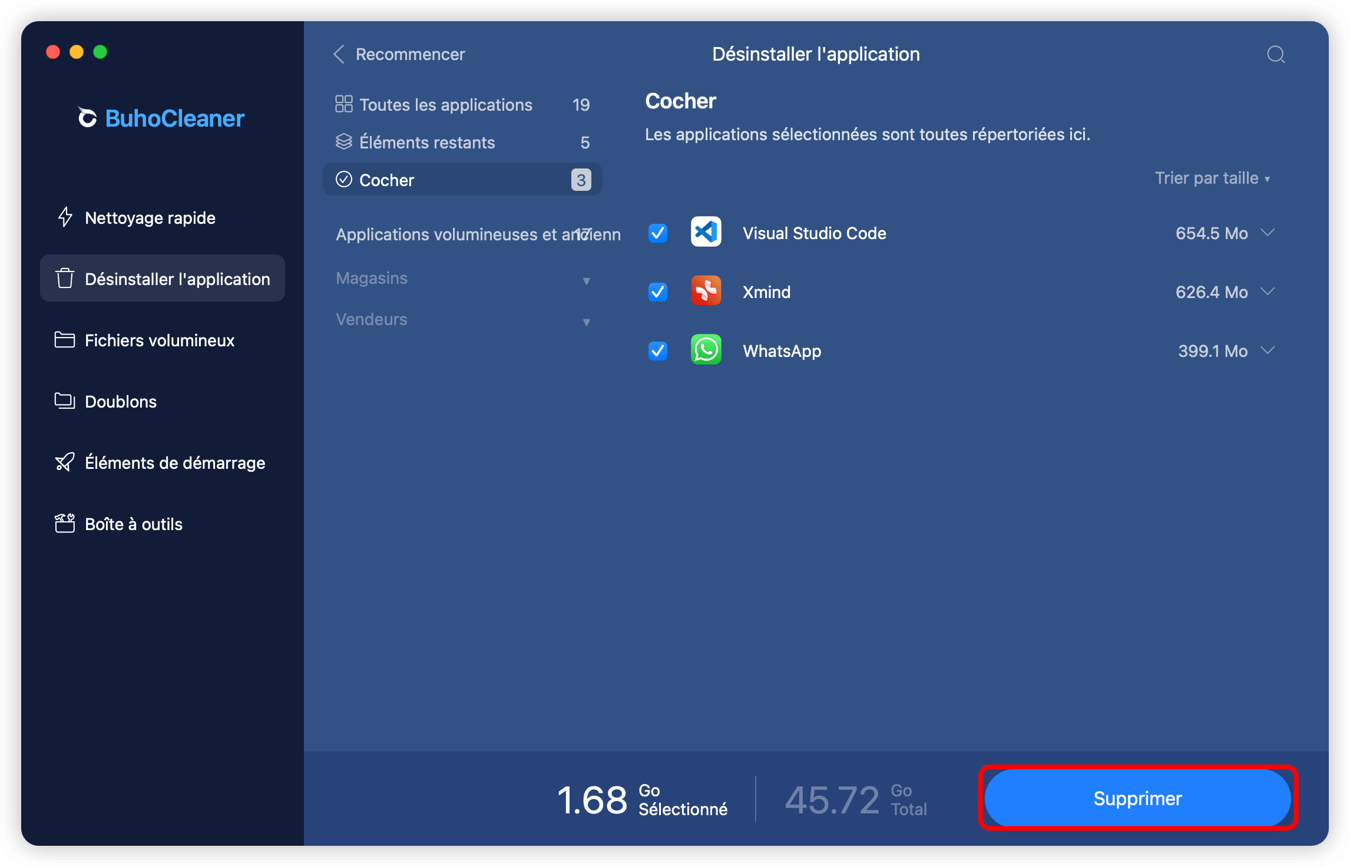Expand the Magasins filter
This screenshot has width=1350, height=867.
pos(463,279)
